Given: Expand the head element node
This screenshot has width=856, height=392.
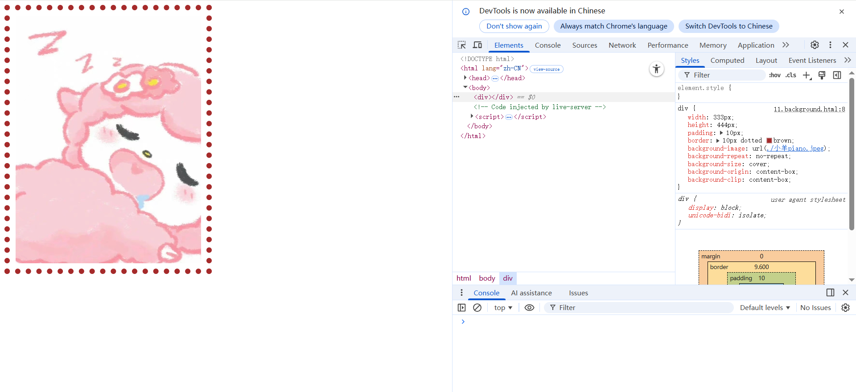Looking at the screenshot, I should (x=465, y=78).
